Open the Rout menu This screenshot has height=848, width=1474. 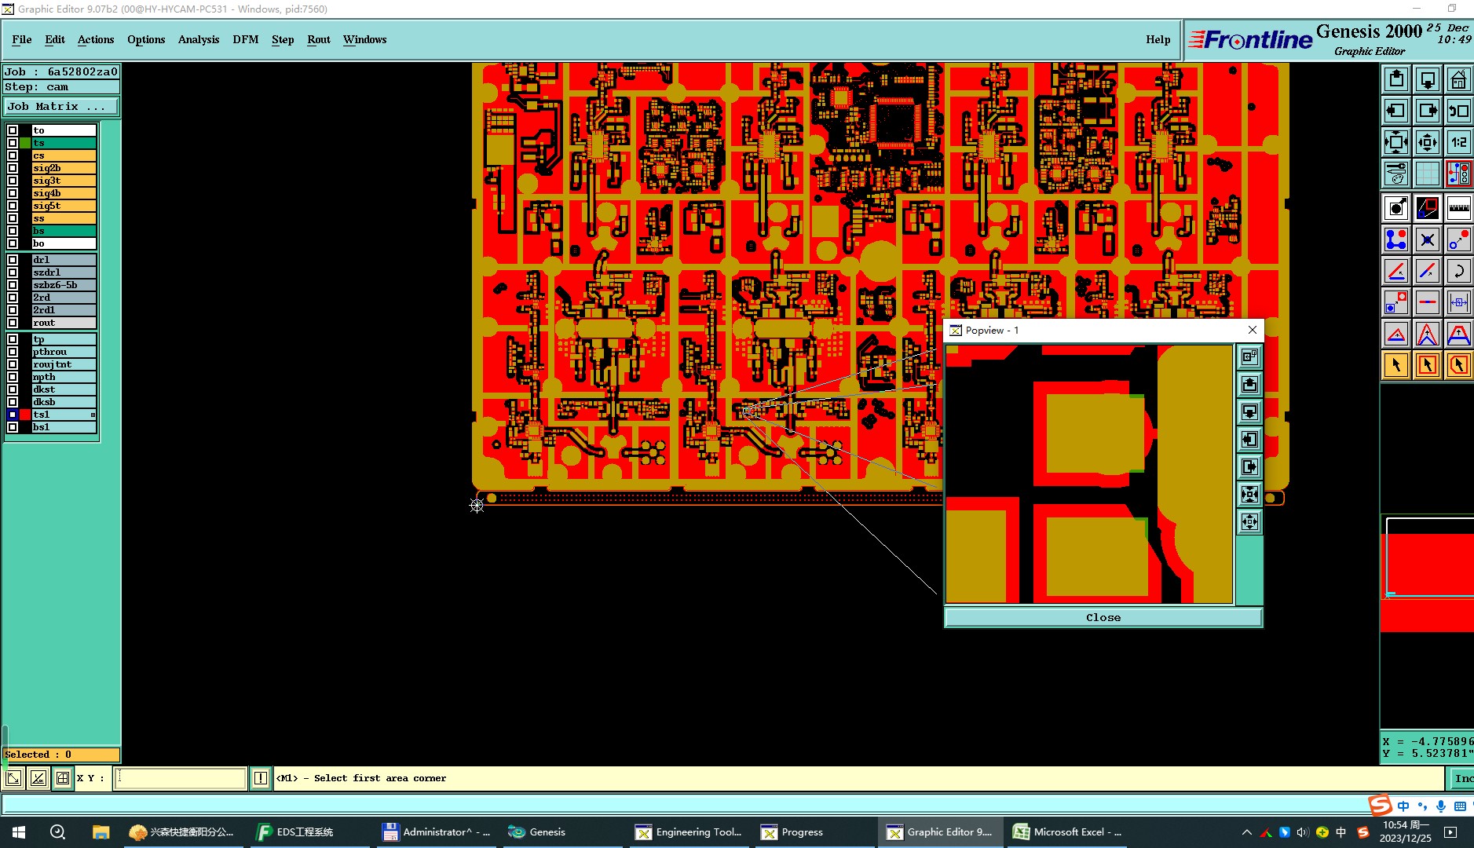pos(319,39)
